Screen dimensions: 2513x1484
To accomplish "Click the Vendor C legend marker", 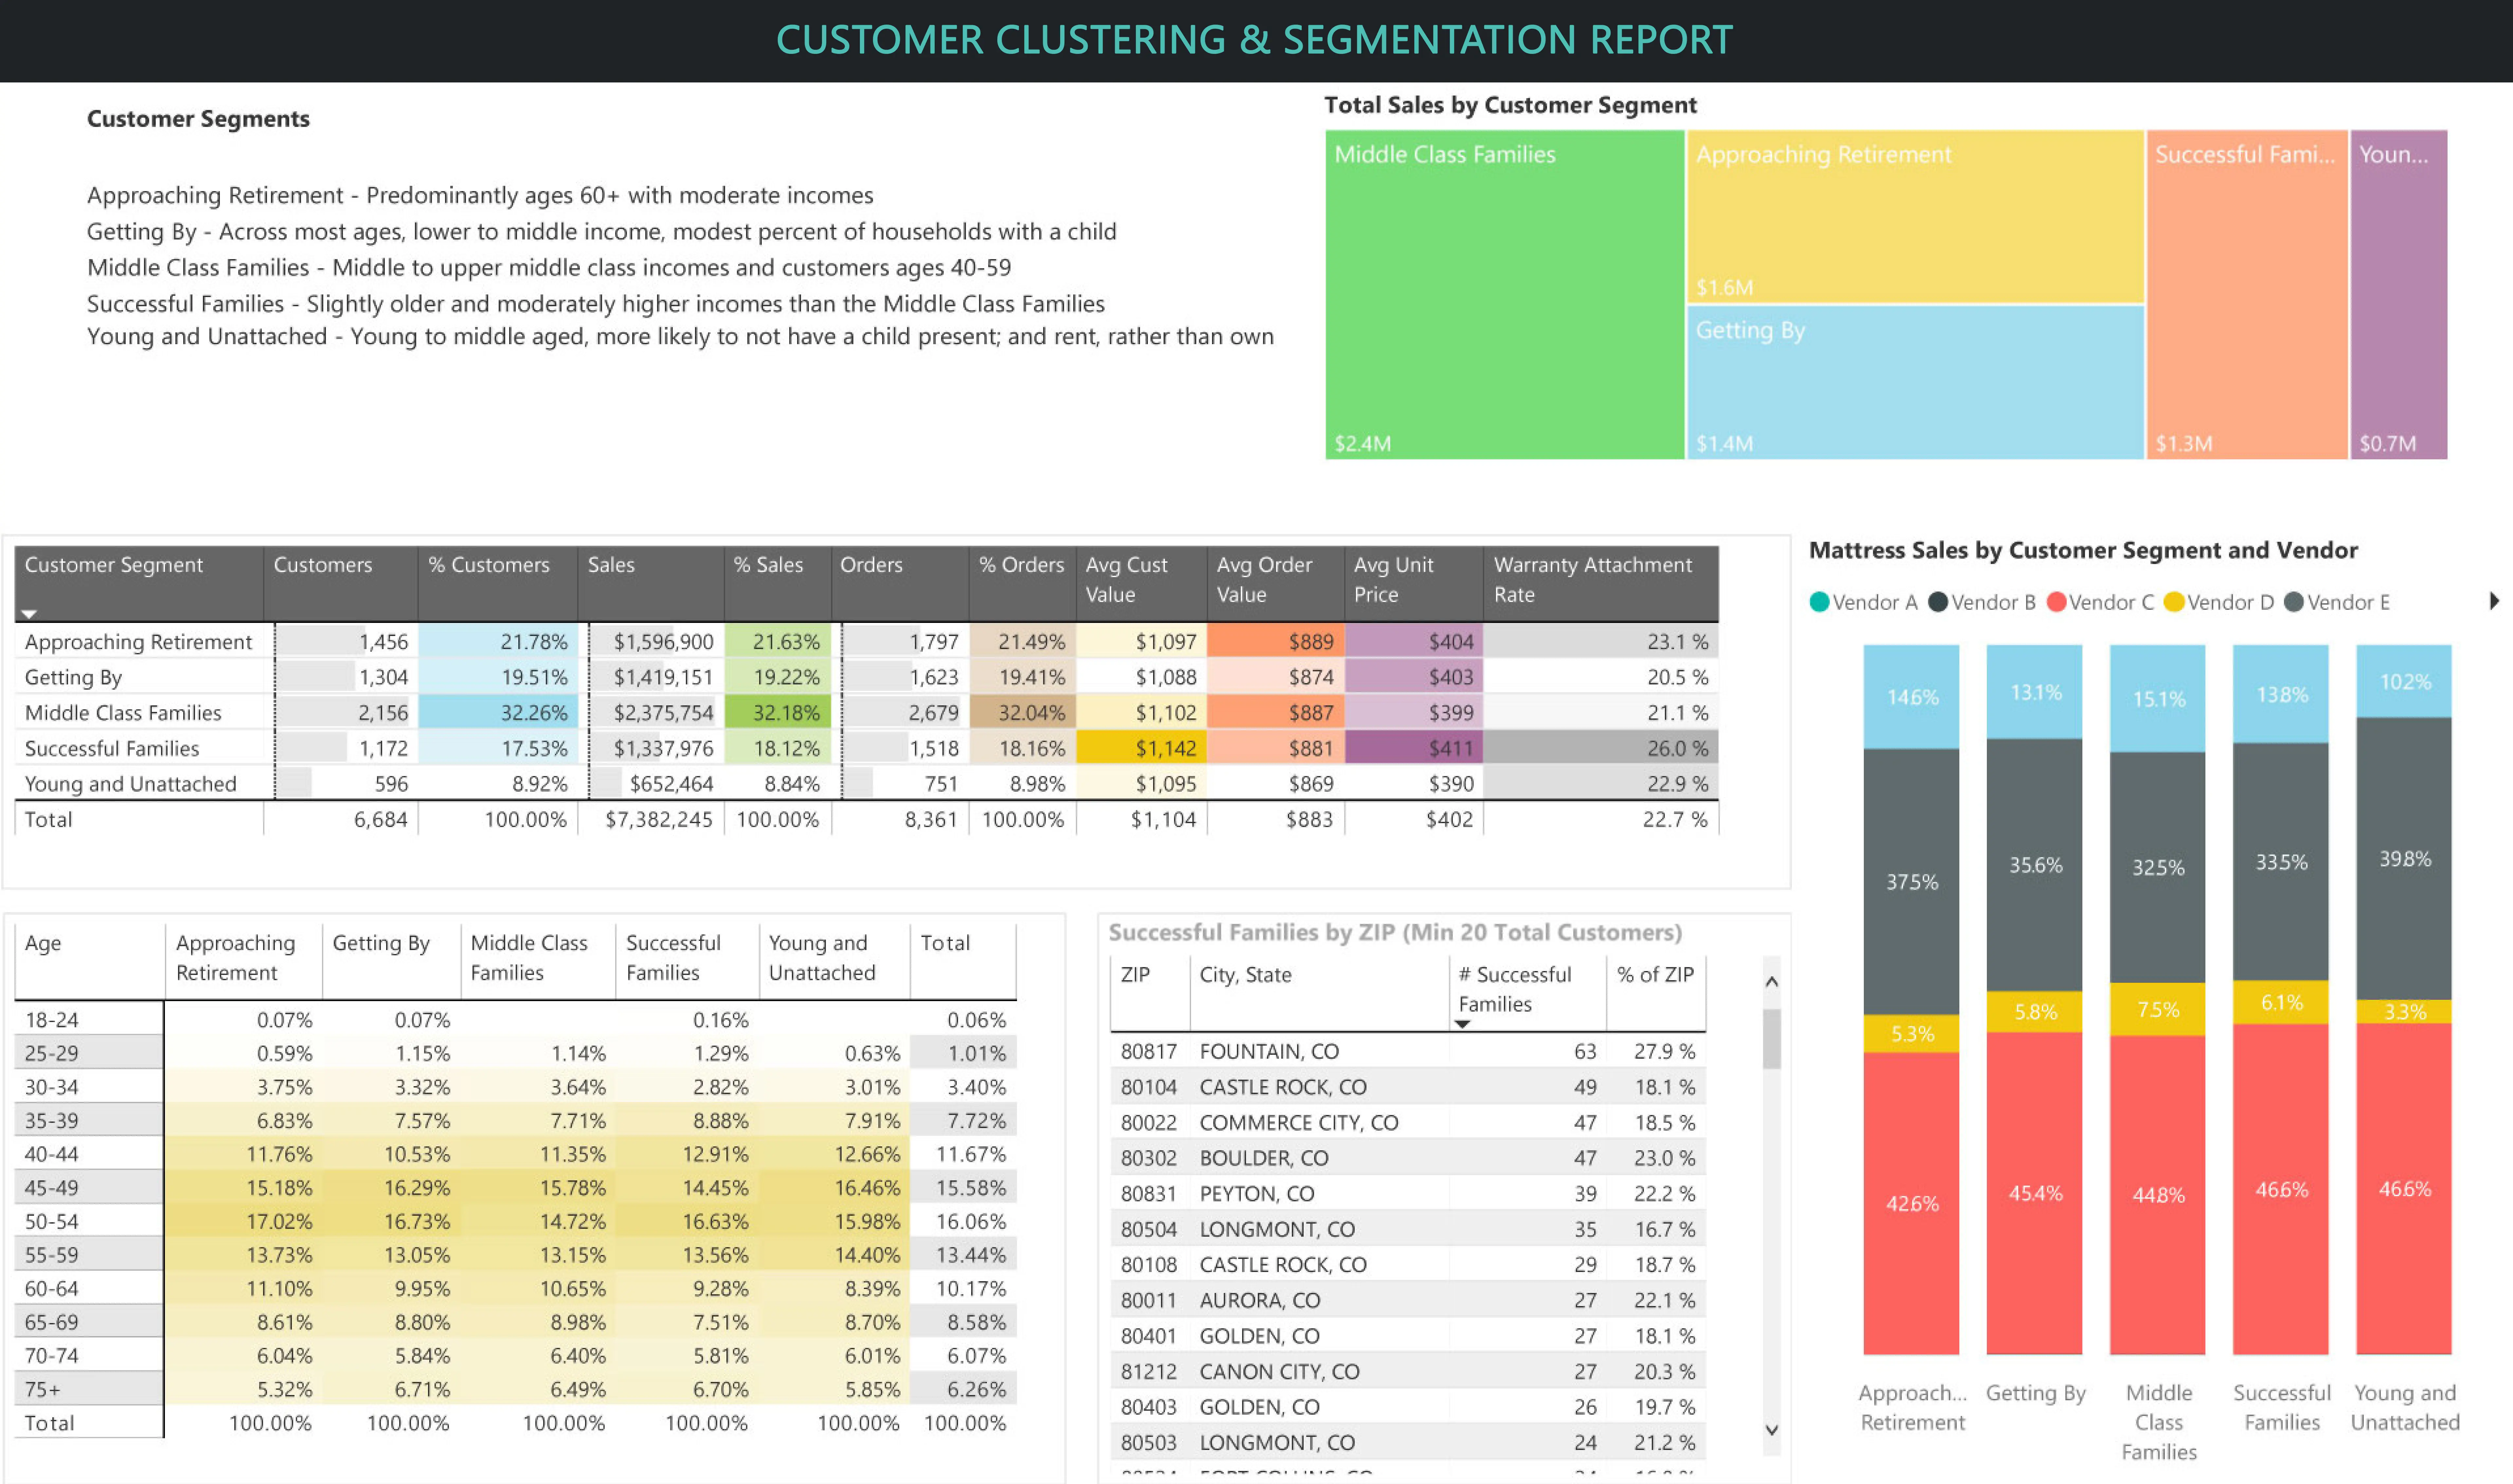I will [x=2056, y=602].
